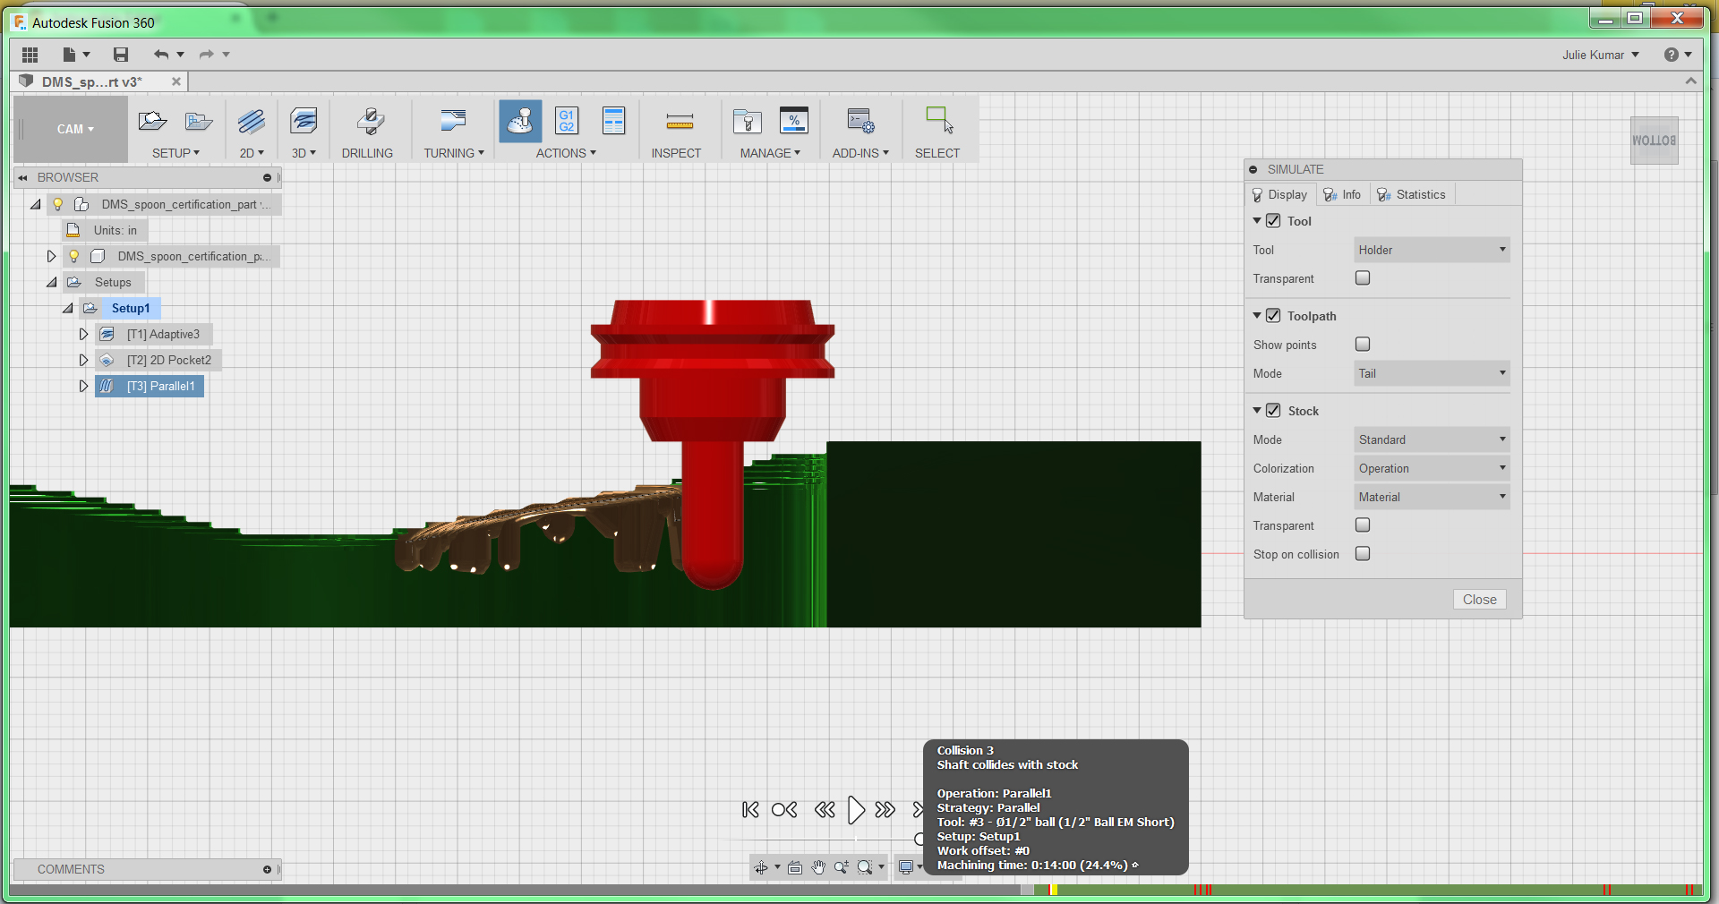Click the Inspect measure ruler icon
This screenshot has height=904, width=1719.
[x=680, y=122]
